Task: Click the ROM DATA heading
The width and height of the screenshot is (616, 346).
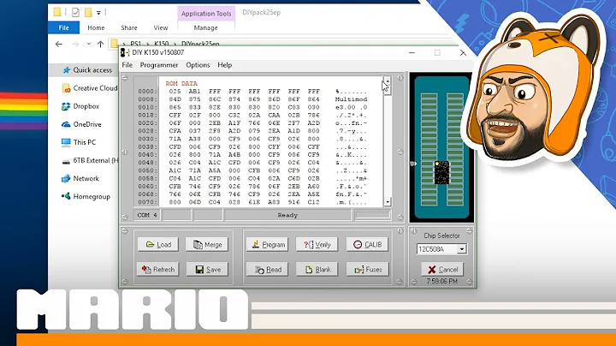Action: tap(181, 83)
